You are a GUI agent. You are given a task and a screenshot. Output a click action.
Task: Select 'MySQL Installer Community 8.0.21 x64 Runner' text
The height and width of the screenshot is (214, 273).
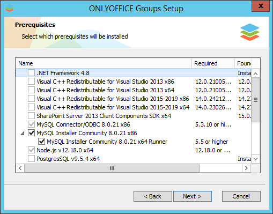[x=107, y=142]
